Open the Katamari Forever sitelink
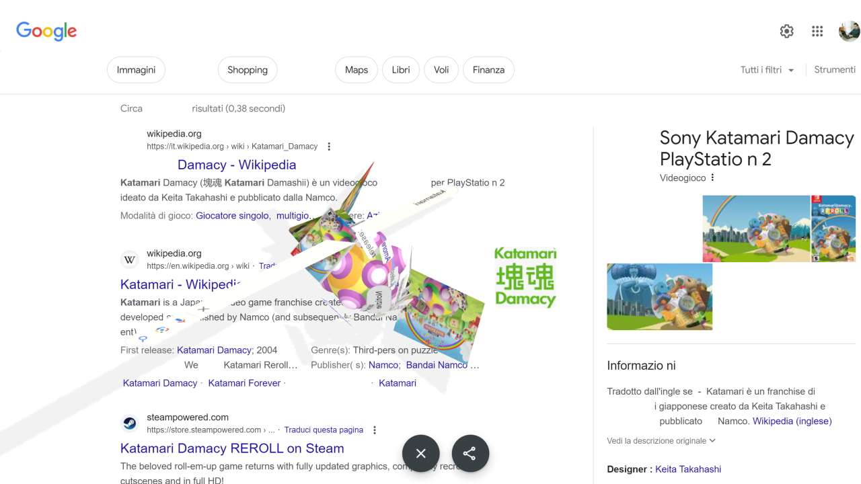This screenshot has width=861, height=484. (244, 383)
